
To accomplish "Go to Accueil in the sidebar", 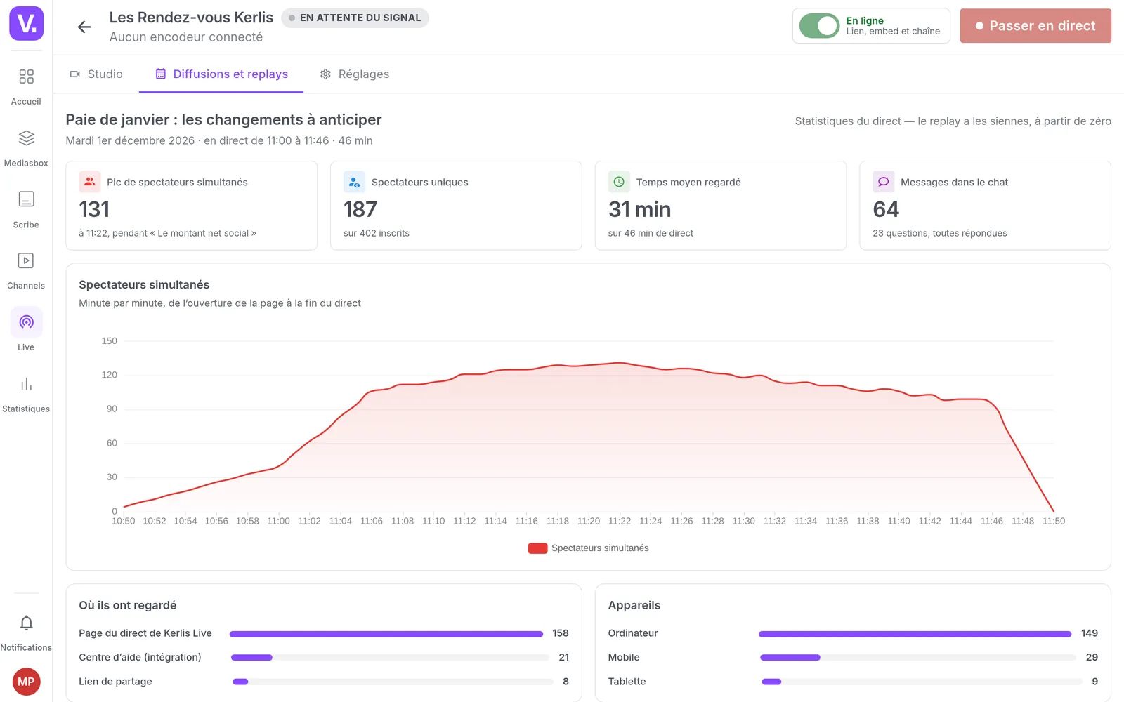I will click(x=26, y=86).
